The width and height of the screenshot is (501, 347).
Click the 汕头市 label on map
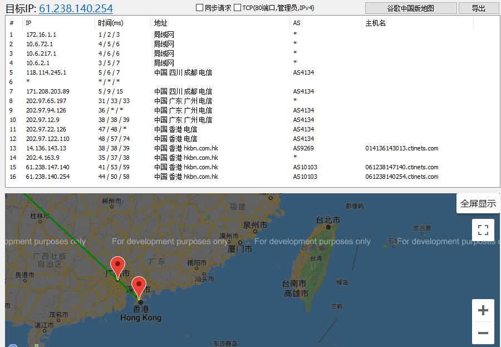click(204, 279)
